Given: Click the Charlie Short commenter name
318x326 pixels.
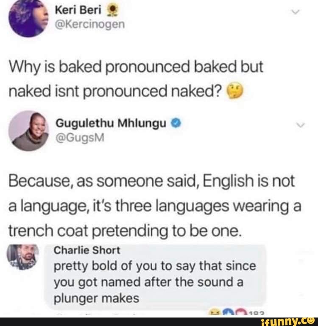Looking at the screenshot, I should [x=87, y=250].
